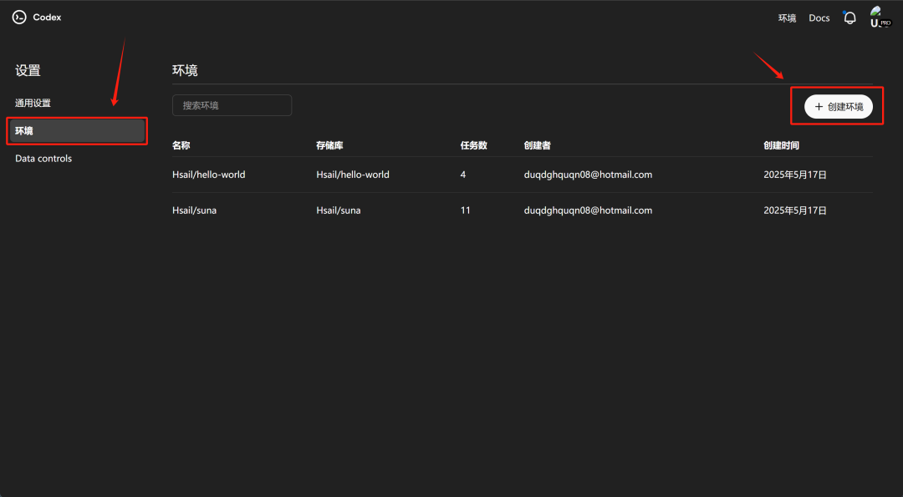Click the Codex logo icon

(19, 18)
